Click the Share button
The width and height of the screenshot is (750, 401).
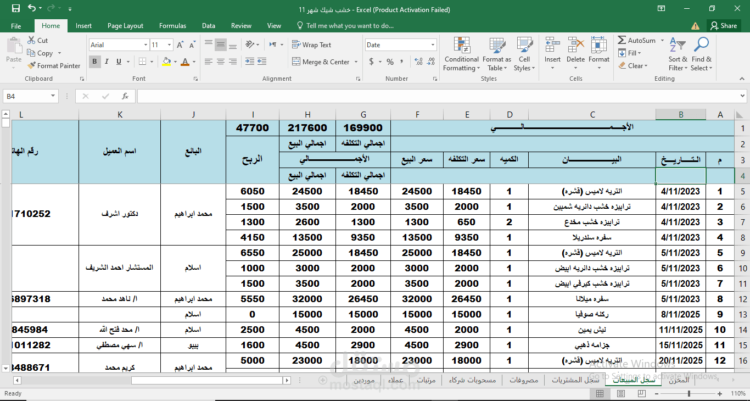click(x=723, y=26)
